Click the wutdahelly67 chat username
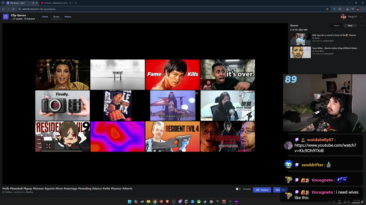This screenshot has width=366, height=205. click(320, 140)
